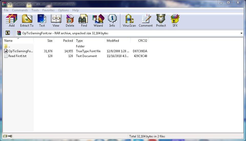Viewport: 246px width, 141px height.
Task: Add an archive Comment
Action: pyautogui.click(x=146, y=20)
